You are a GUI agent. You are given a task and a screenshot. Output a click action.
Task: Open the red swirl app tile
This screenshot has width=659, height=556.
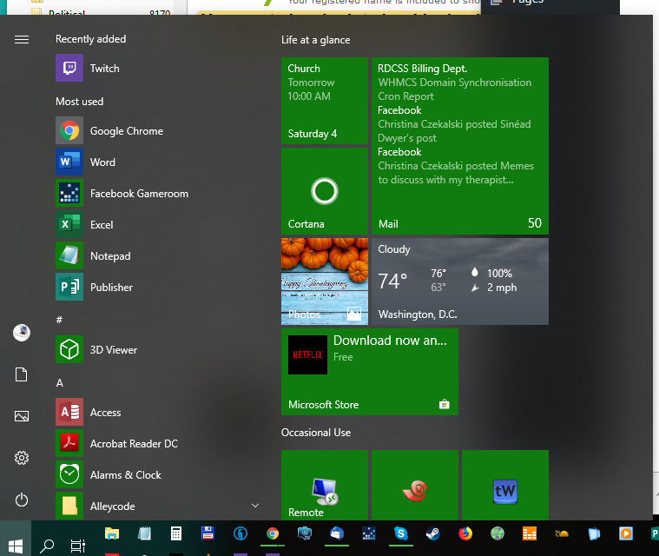pos(415,486)
